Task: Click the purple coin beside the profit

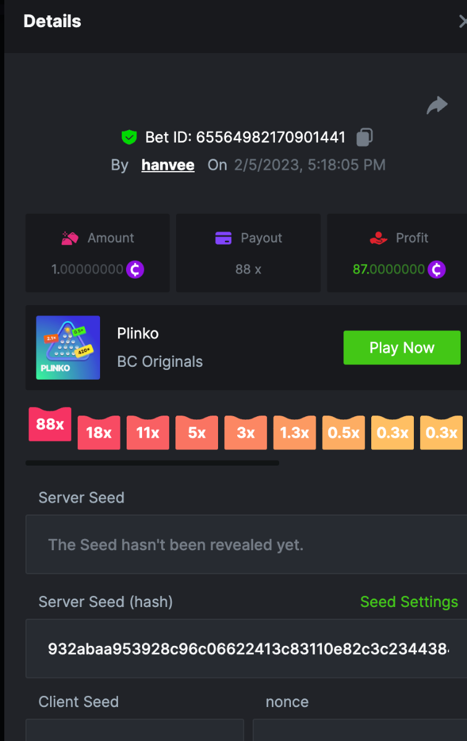Action: click(x=437, y=270)
